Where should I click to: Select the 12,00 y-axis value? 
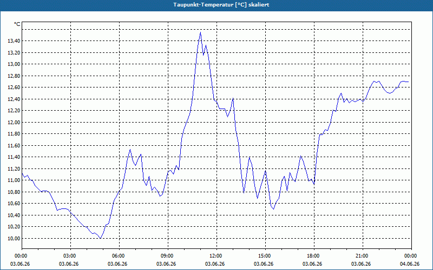click(x=14, y=123)
